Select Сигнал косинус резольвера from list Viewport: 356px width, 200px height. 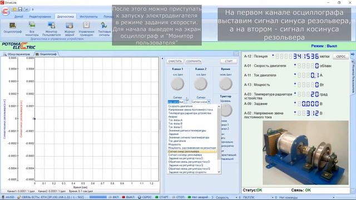pos(192,155)
